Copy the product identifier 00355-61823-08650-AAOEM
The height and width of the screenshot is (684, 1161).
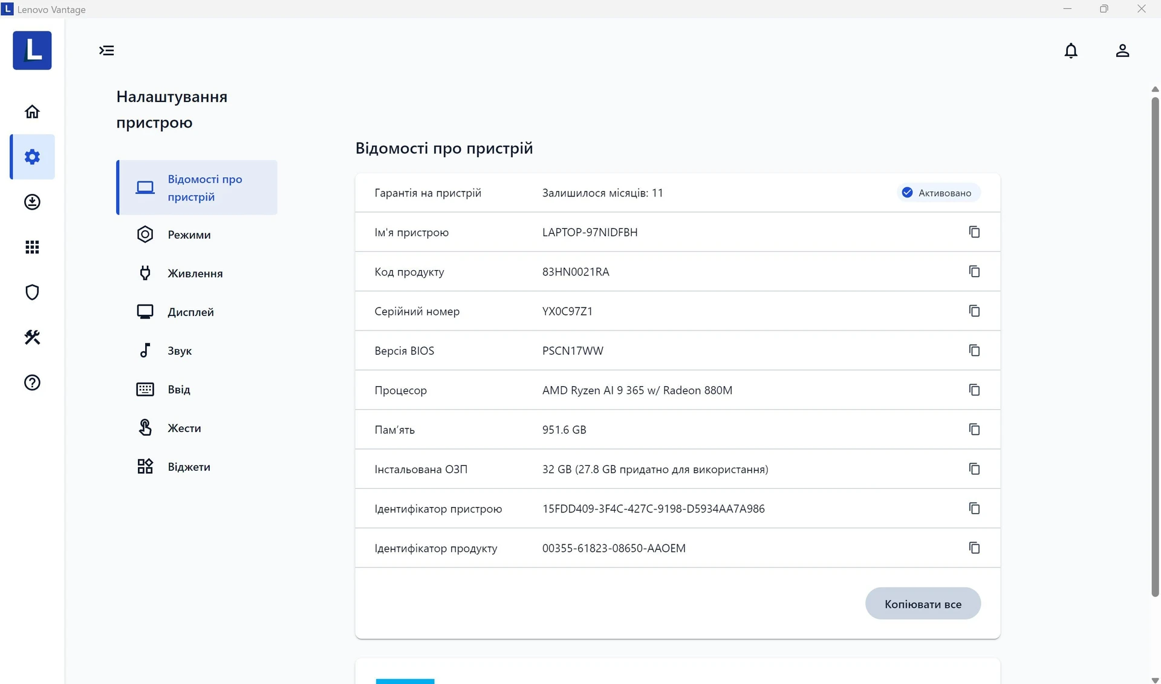(974, 548)
